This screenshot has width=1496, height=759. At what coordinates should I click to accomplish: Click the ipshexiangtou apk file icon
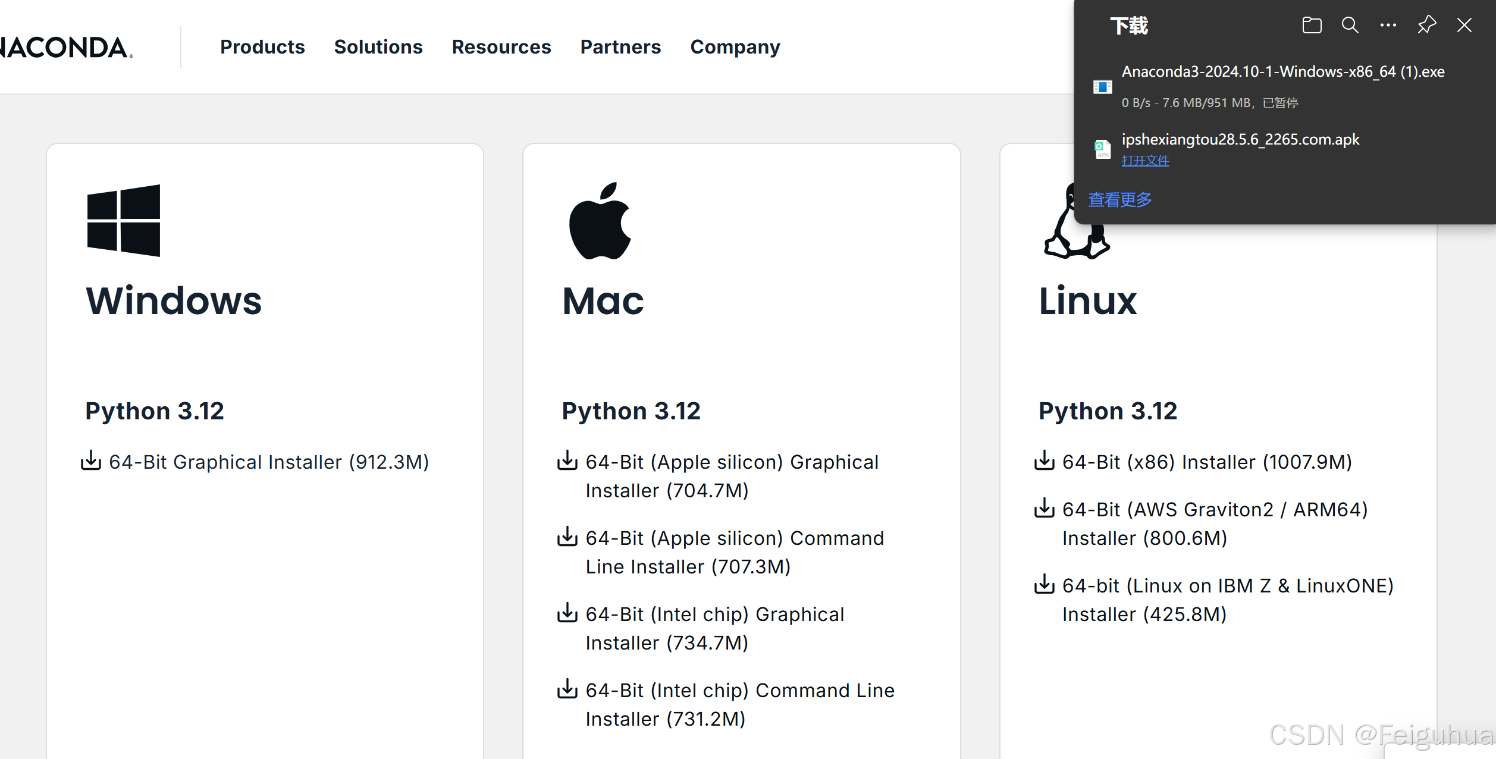click(1102, 149)
